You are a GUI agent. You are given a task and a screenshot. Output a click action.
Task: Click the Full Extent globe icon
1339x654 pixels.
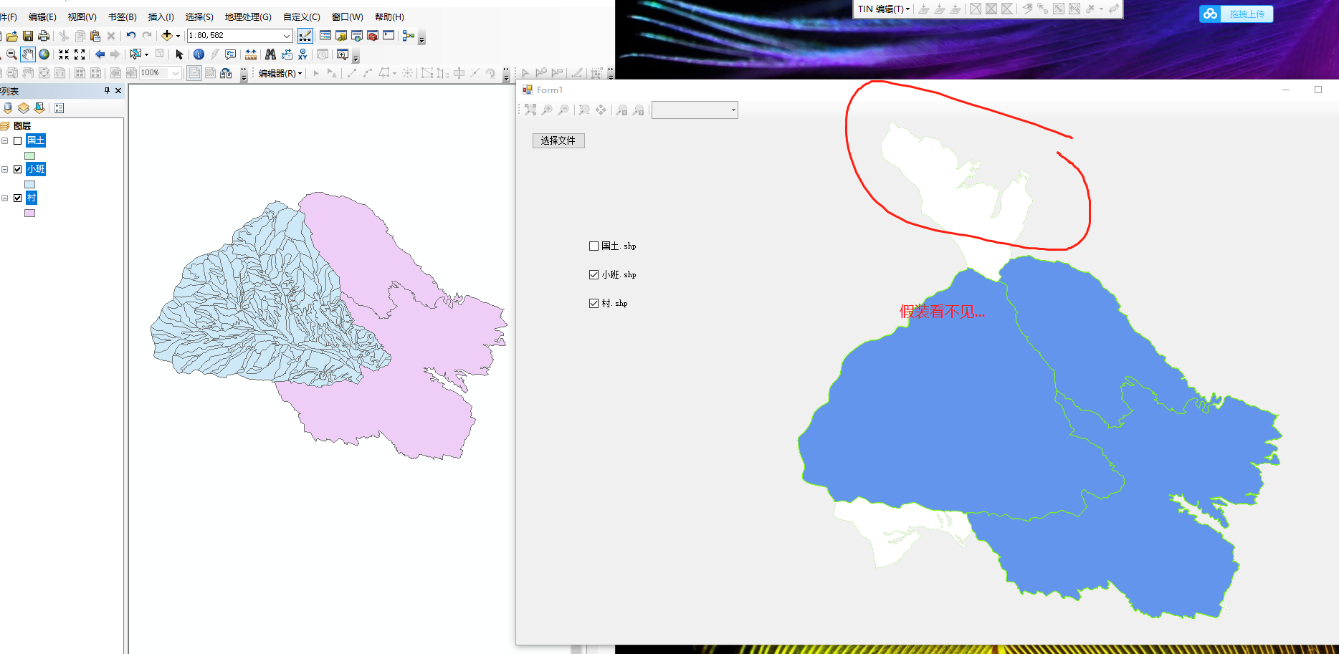44,54
